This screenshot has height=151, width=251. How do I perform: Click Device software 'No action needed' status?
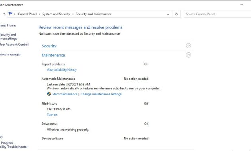coord(136,139)
